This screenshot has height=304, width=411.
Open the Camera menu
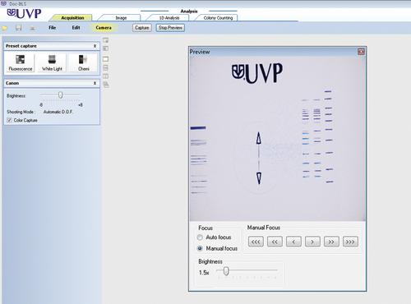tap(104, 28)
